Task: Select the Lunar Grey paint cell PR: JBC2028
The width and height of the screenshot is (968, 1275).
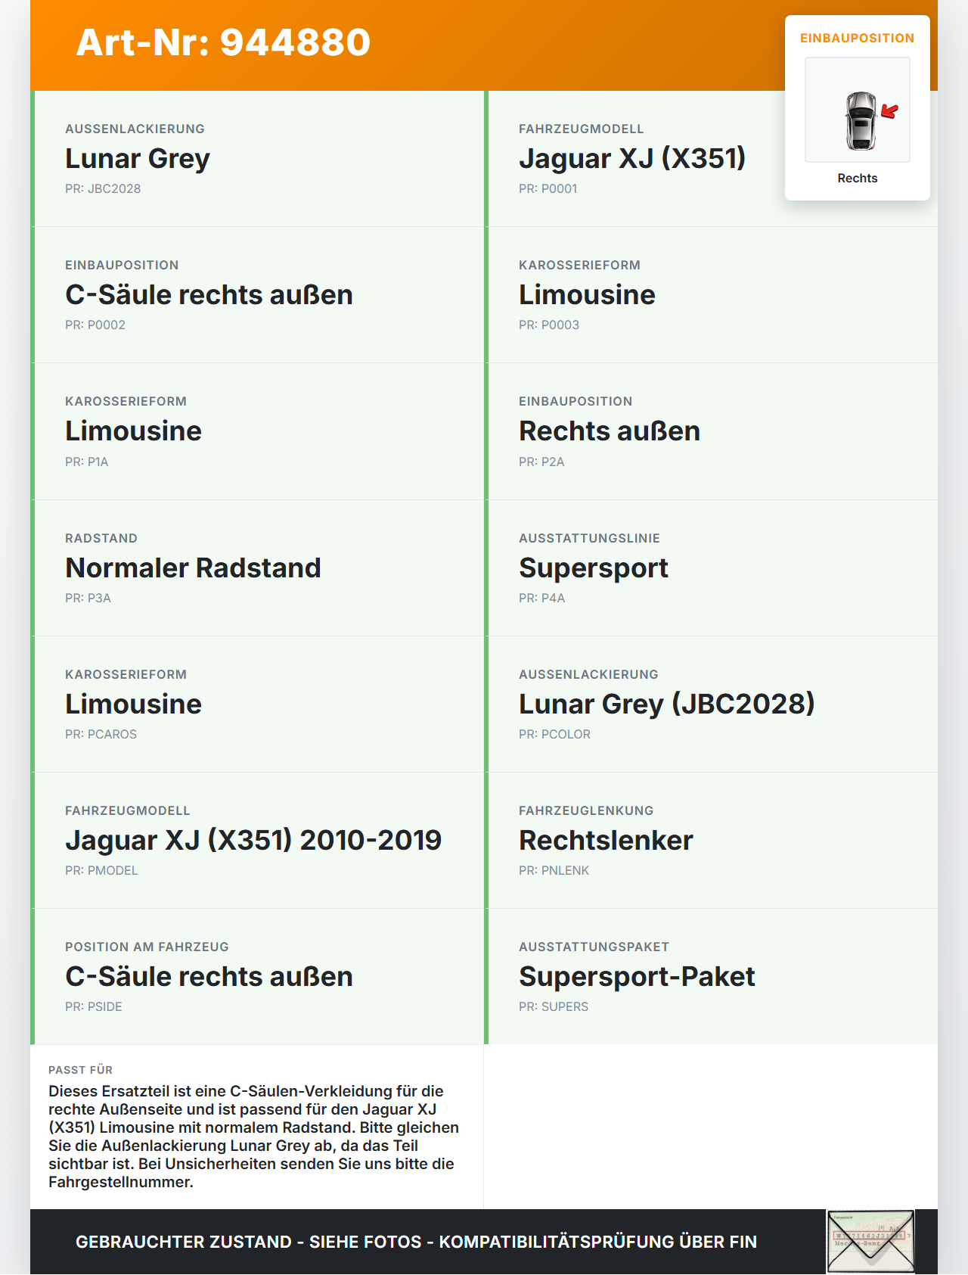Action: point(257,159)
